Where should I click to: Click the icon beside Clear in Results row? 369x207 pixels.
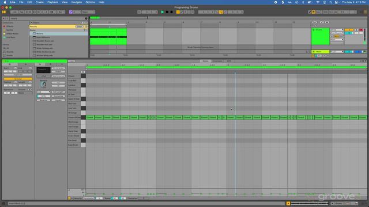pos(86,26)
